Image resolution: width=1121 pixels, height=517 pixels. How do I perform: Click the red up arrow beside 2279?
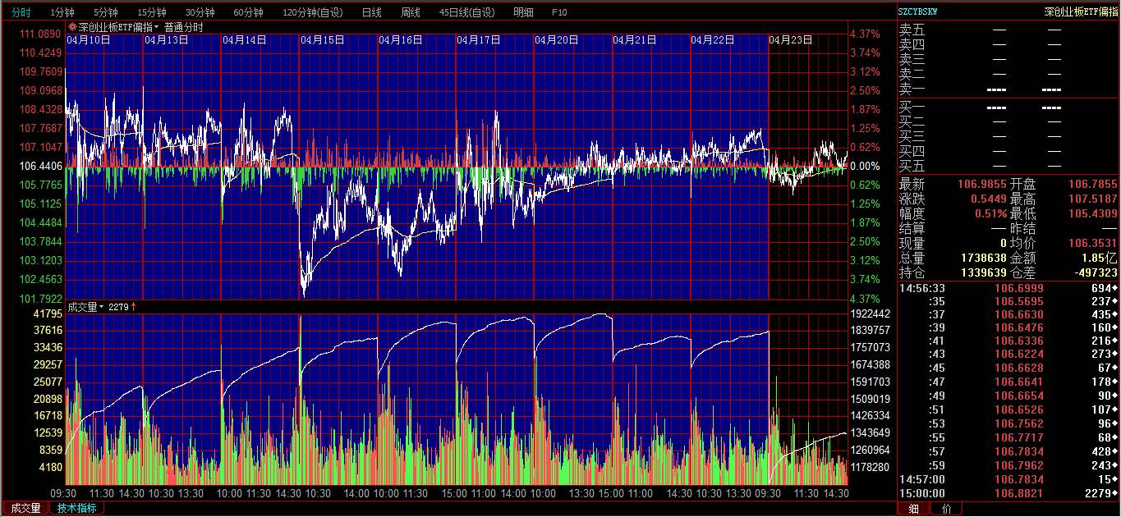click(134, 307)
